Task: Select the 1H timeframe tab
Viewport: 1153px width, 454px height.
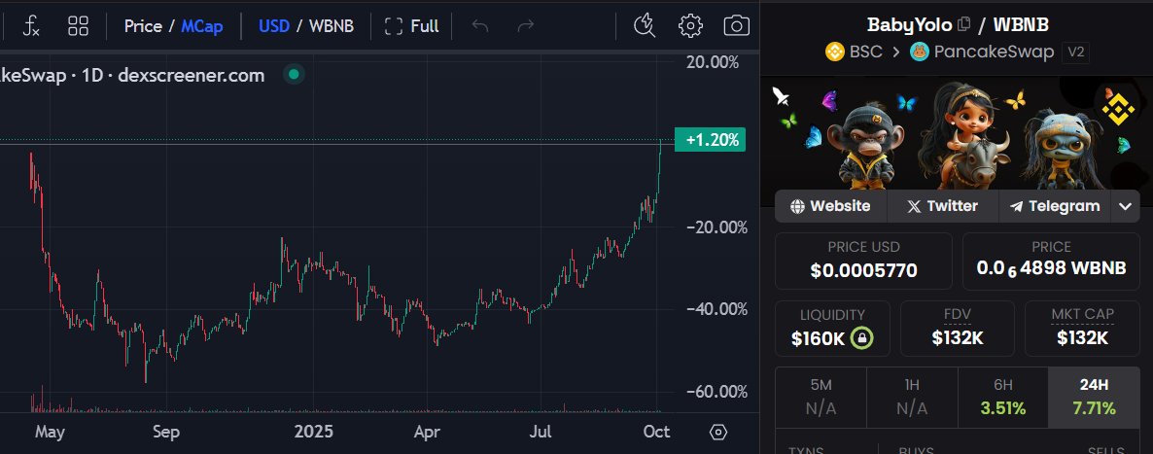Action: [x=912, y=398]
